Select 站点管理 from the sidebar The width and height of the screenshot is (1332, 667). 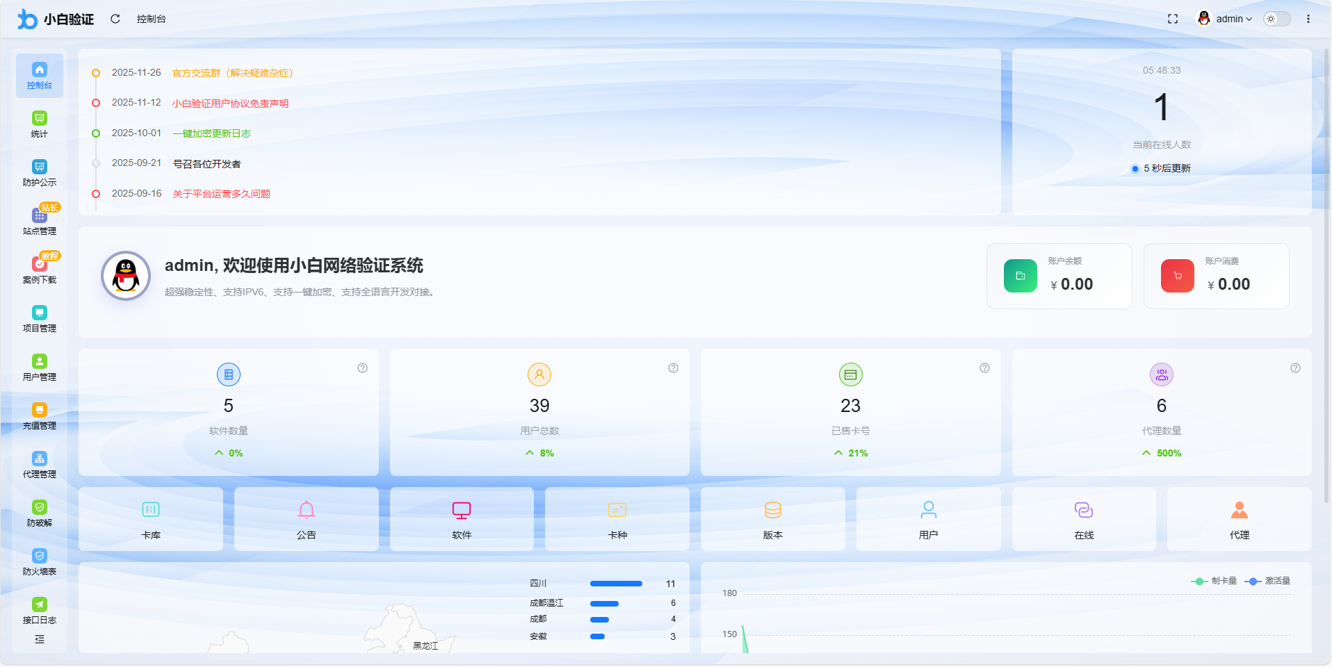pos(39,220)
